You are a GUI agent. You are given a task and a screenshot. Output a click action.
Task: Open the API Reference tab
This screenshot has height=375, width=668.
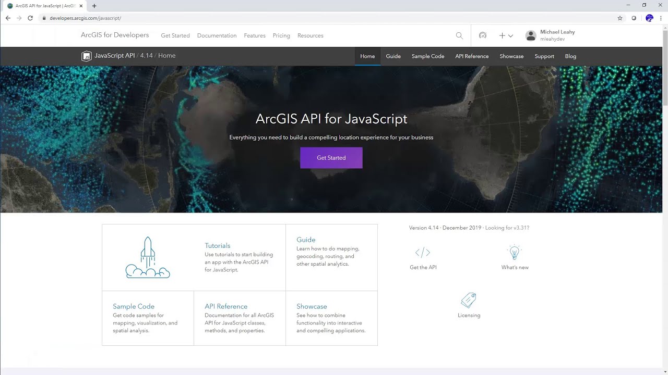(472, 56)
